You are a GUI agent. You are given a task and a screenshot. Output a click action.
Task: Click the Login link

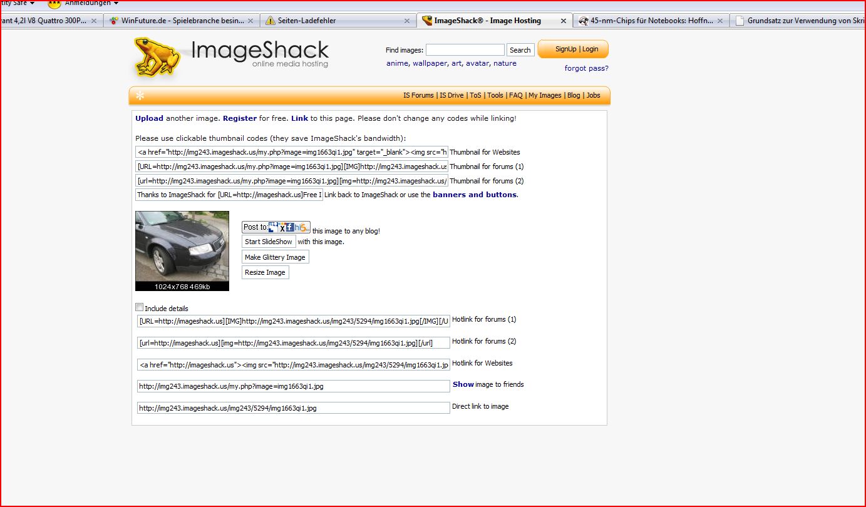(590, 49)
